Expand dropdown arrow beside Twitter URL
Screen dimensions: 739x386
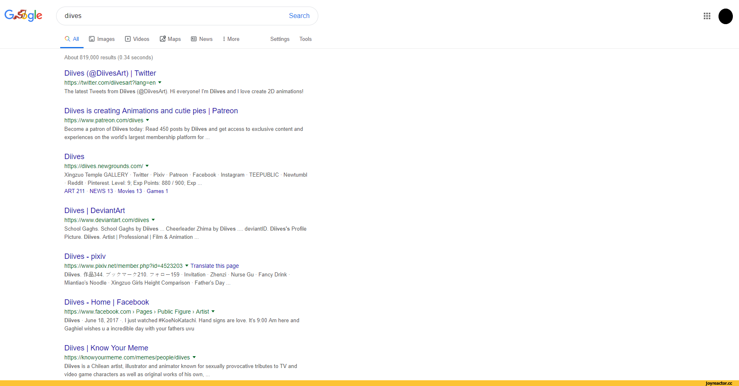point(160,83)
